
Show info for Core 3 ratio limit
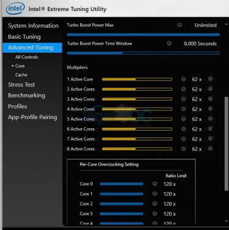click(x=155, y=213)
